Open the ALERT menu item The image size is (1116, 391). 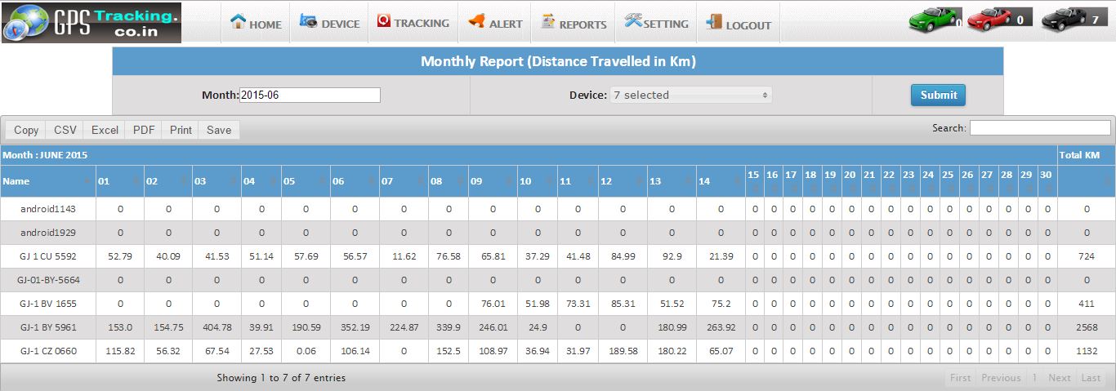pyautogui.click(x=506, y=24)
